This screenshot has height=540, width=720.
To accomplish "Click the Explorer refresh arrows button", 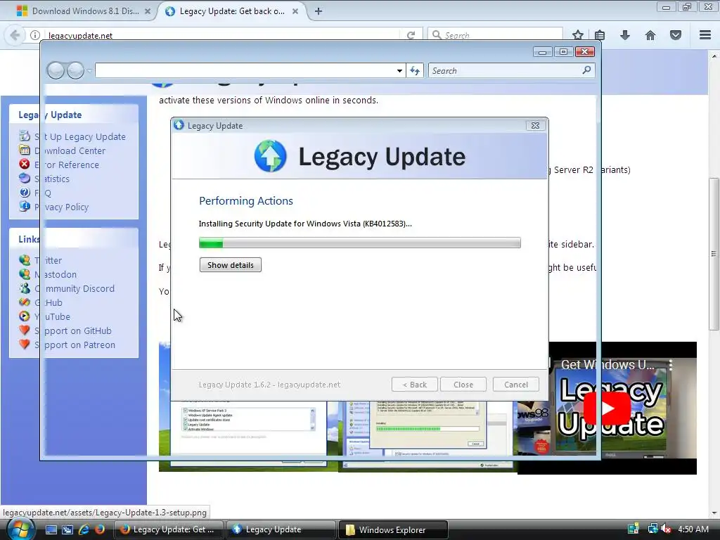I will tap(415, 71).
